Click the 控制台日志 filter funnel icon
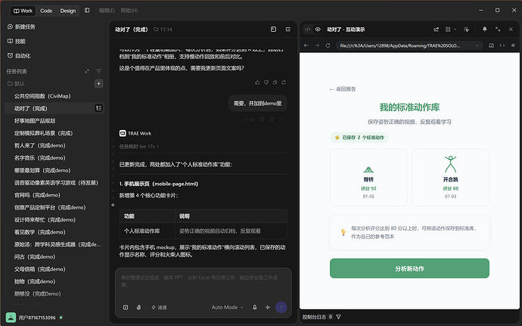 click(339, 317)
